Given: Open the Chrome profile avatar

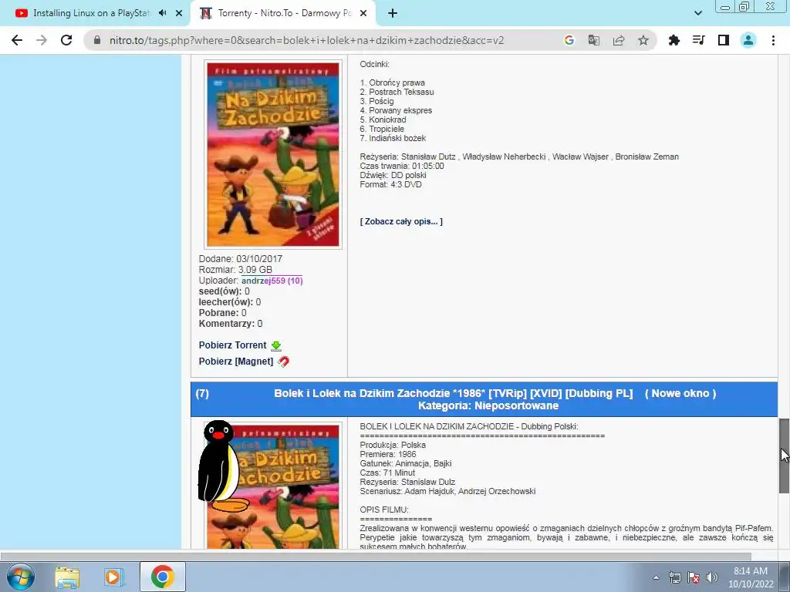Looking at the screenshot, I should (x=748, y=40).
